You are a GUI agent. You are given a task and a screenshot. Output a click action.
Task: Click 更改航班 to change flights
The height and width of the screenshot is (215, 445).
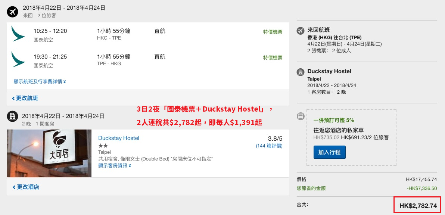25,99
